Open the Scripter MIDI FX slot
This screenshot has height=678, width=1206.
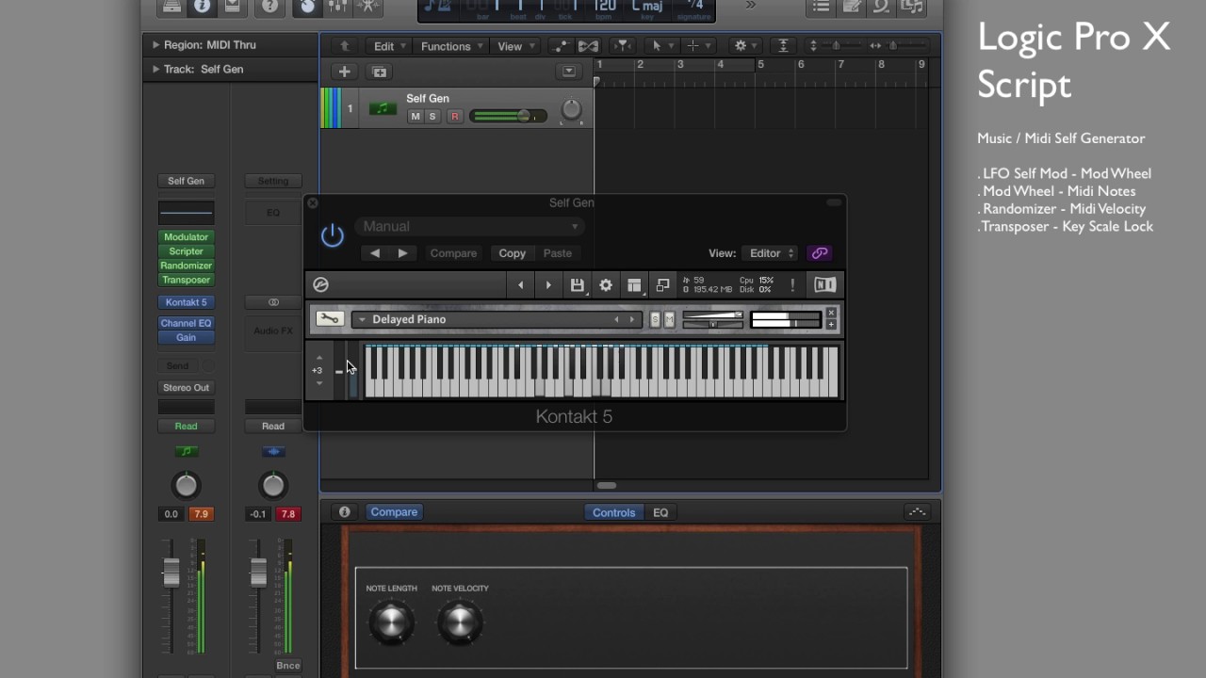[186, 251]
